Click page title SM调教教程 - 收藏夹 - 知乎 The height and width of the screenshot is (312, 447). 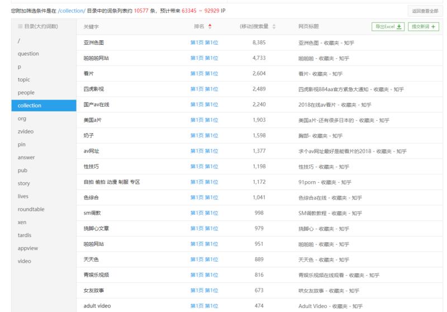click(330, 213)
